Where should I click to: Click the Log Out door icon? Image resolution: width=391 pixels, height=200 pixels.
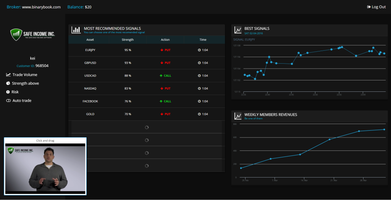coord(369,7)
